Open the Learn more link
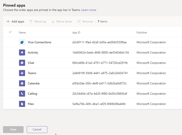 [x=89, y=10]
